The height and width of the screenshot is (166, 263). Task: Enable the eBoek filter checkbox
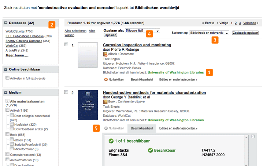pyautogui.click(x=12, y=140)
